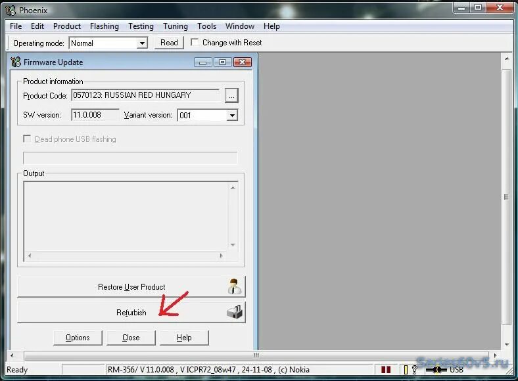Click the workspace scroll up arrow
518x381 pixels.
[506, 58]
